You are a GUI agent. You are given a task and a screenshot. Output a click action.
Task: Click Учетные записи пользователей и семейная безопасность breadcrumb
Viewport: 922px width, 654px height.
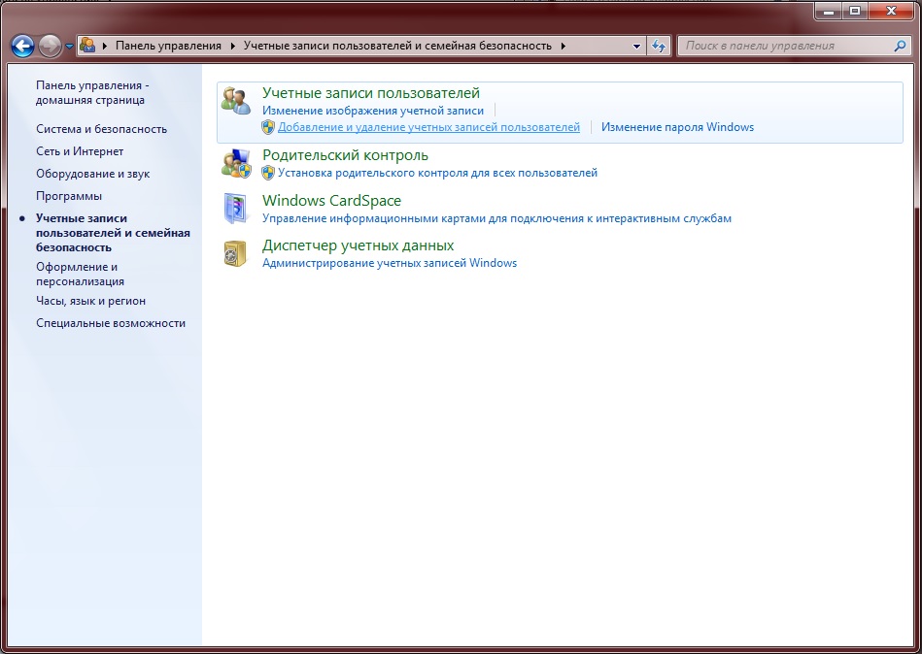[x=397, y=46]
